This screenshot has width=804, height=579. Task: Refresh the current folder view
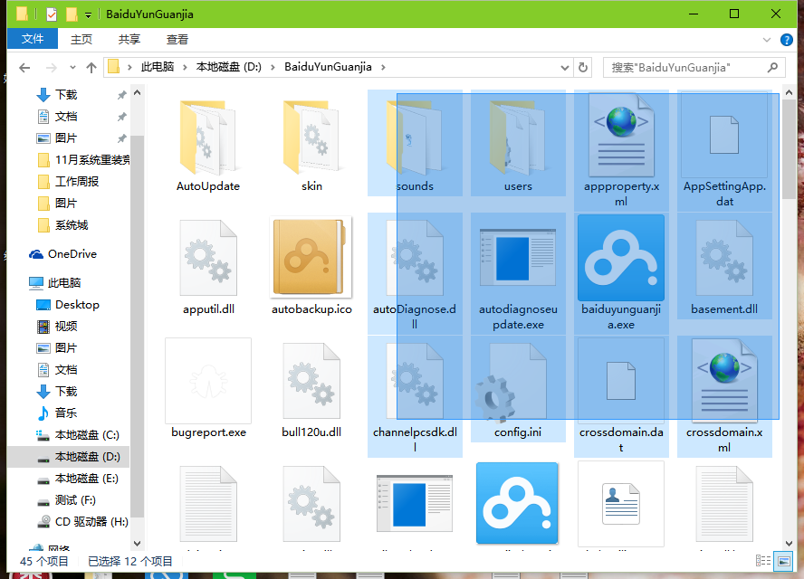coord(583,67)
